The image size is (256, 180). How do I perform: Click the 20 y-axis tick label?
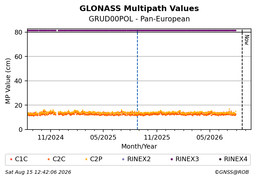pyautogui.click(x=18, y=105)
